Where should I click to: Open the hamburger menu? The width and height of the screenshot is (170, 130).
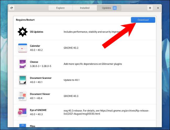click(x=150, y=8)
